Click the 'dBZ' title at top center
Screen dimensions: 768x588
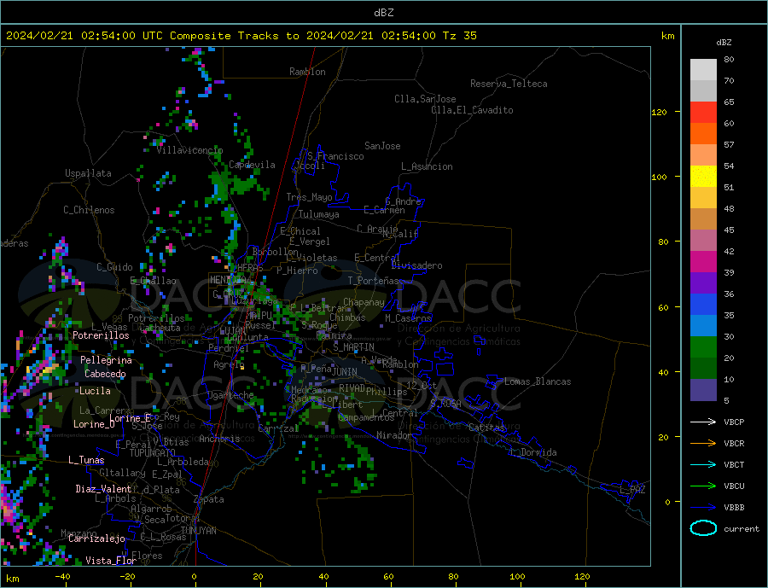coord(383,13)
